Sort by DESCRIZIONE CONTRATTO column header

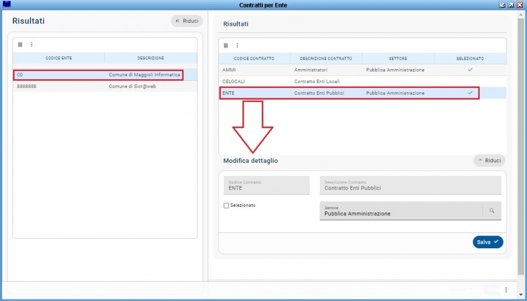(326, 59)
